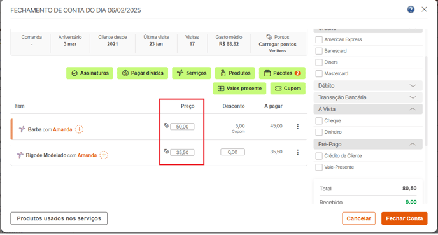
Task: Click the Pontos tag icon
Action: point(269,37)
